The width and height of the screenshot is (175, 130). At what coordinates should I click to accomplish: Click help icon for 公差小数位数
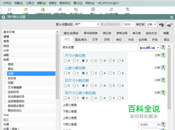point(163,68)
